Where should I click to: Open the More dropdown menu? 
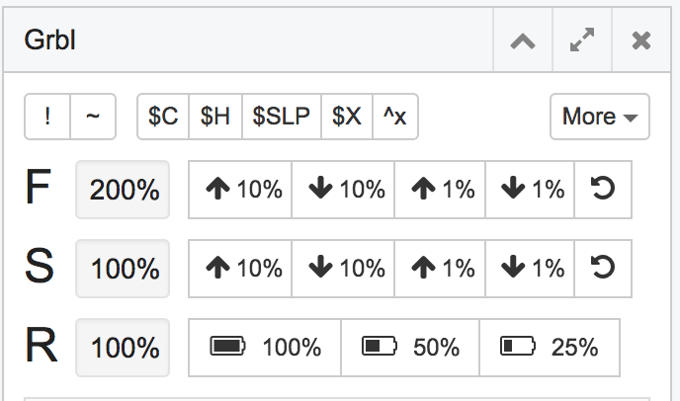(599, 117)
